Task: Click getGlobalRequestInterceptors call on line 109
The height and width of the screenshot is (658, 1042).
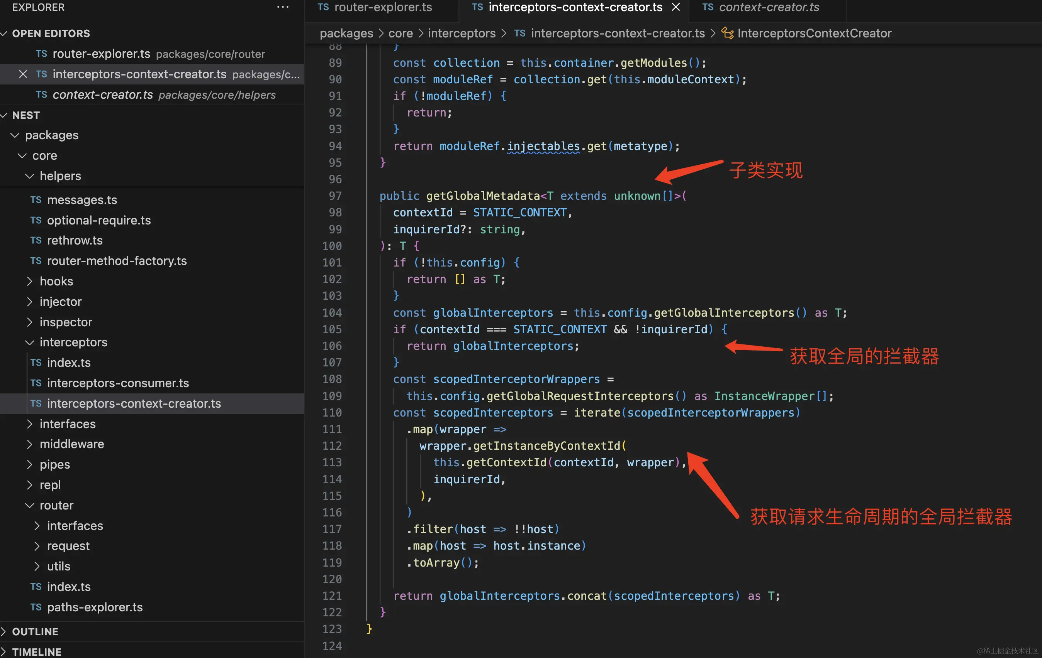Action: point(580,396)
